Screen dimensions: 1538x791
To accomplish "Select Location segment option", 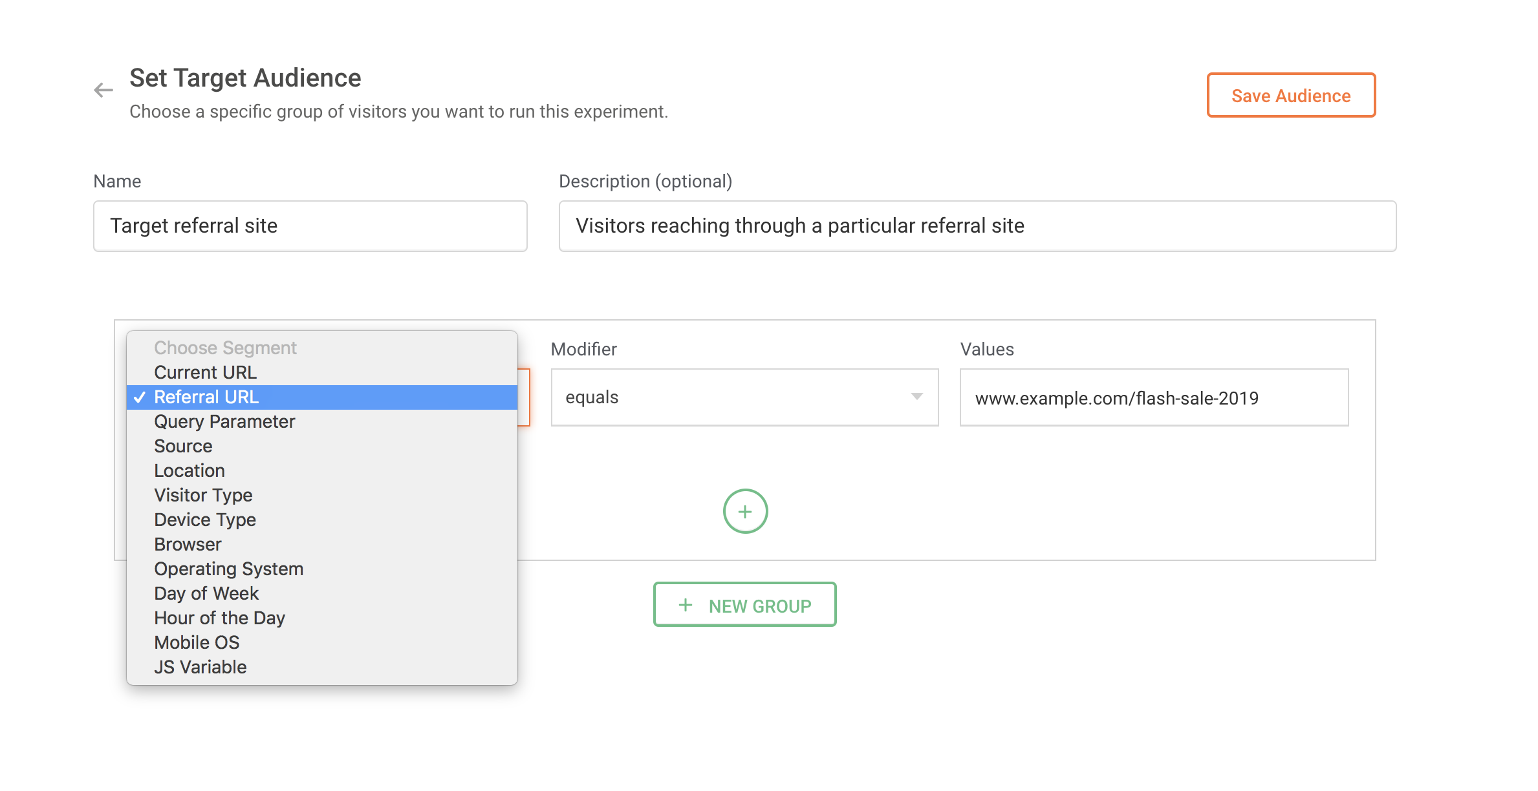I will (x=189, y=471).
